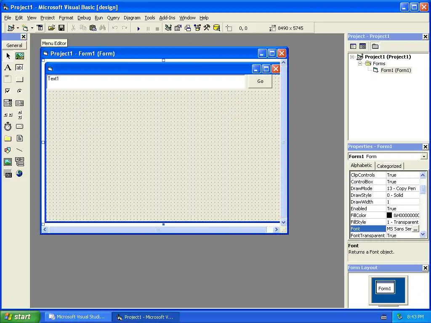Screen dimensions: 431x323
Task: Select the Label control tool
Action: click(x=8, y=68)
